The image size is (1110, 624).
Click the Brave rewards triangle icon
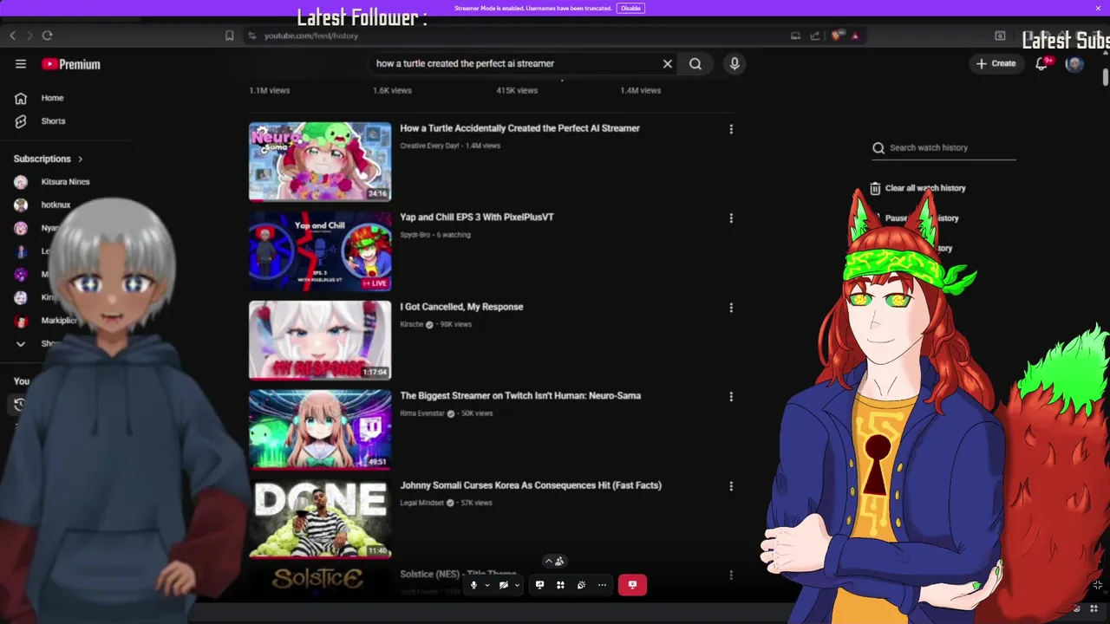point(855,36)
